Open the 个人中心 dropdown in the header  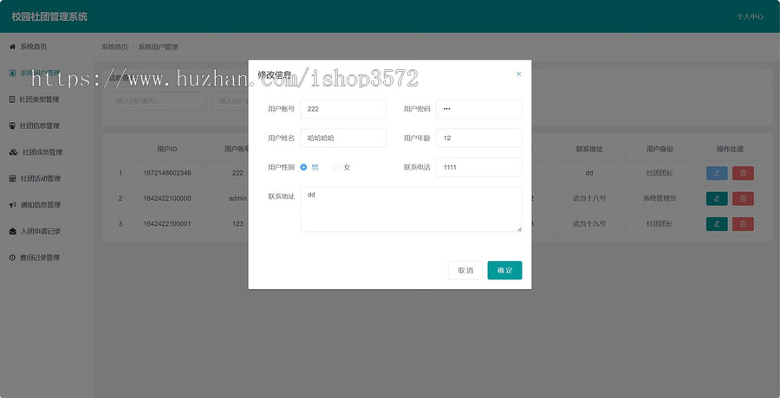tap(751, 16)
